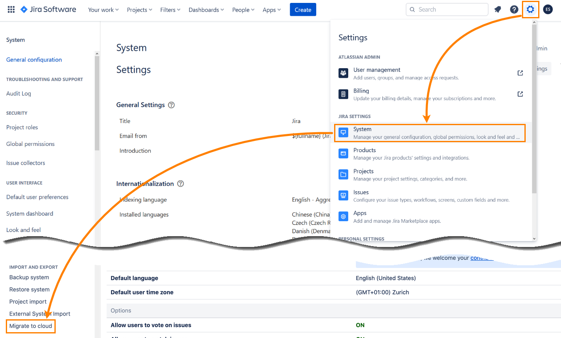The width and height of the screenshot is (561, 338).
Task: Click the Jira Software logo
Action: click(x=48, y=9)
